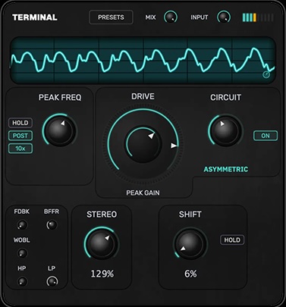Toggle the circuit ON button
The height and width of the screenshot is (307, 286).
266,136
